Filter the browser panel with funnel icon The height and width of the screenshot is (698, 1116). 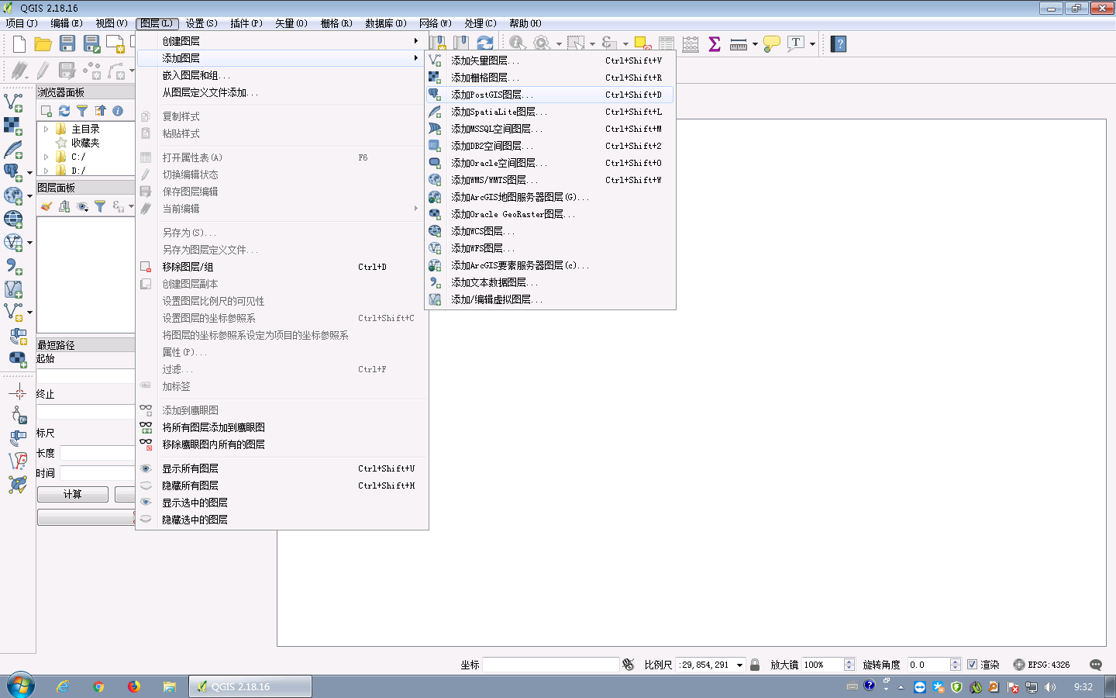tap(82, 111)
